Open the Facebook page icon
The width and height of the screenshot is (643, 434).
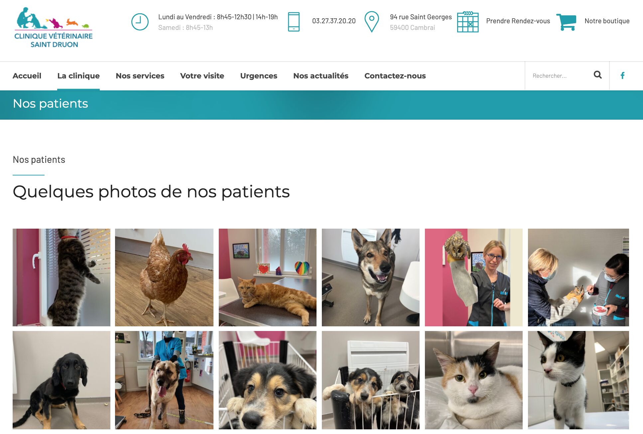[623, 75]
